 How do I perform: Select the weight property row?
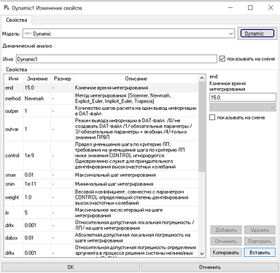click(x=101, y=197)
